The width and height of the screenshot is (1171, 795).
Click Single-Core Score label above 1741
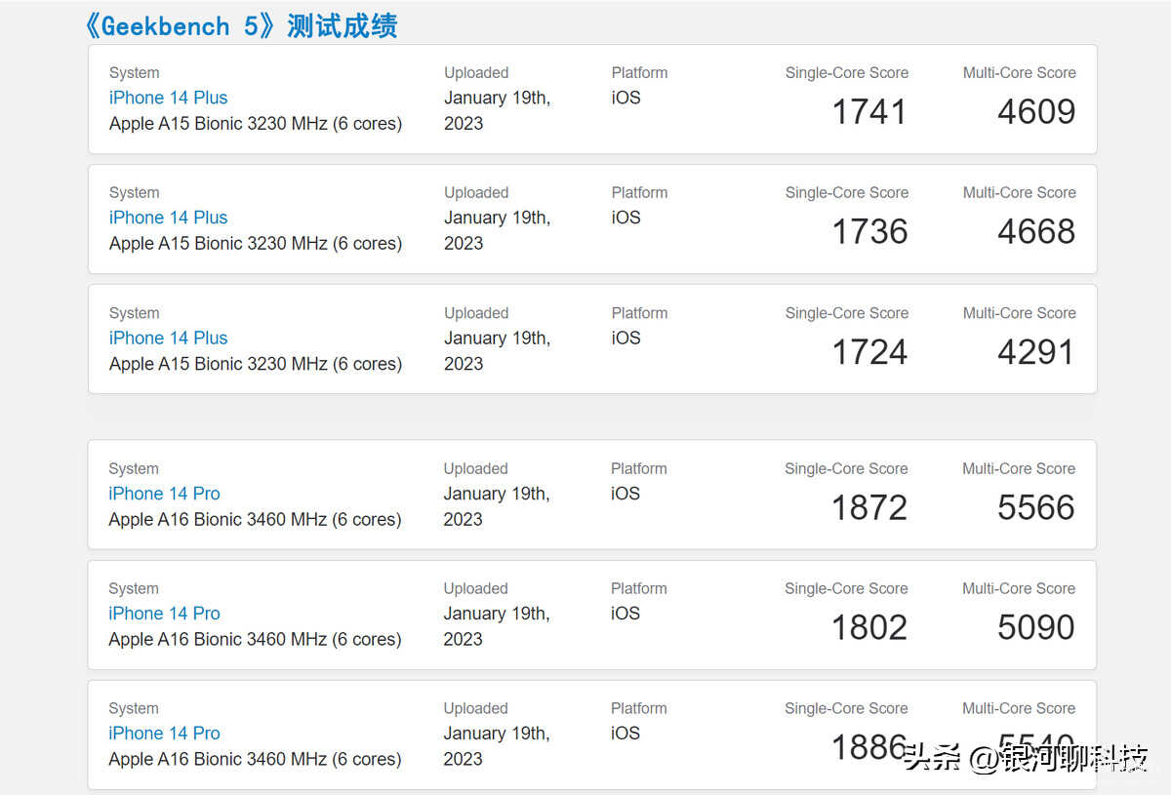point(847,73)
